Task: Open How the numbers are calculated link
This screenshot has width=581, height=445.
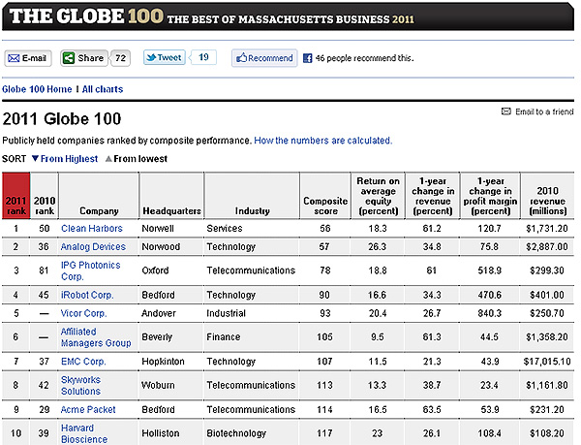Action: click(323, 141)
